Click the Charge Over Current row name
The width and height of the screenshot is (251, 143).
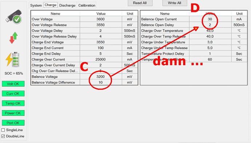pos(48,59)
